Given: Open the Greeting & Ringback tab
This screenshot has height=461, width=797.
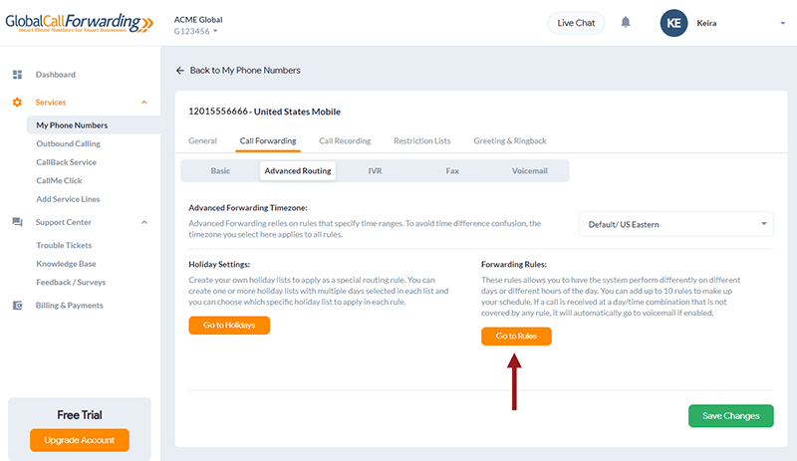Looking at the screenshot, I should coord(510,140).
